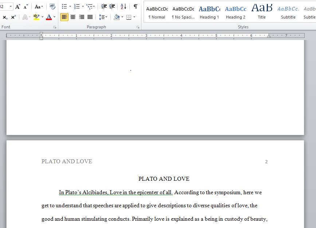Open the Change Case menu
The width and height of the screenshot is (316, 228).
click(39, 7)
